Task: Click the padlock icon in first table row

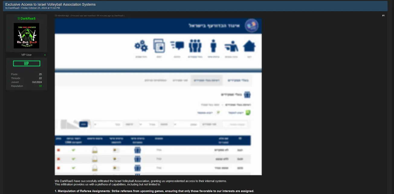Action: click(x=95, y=150)
